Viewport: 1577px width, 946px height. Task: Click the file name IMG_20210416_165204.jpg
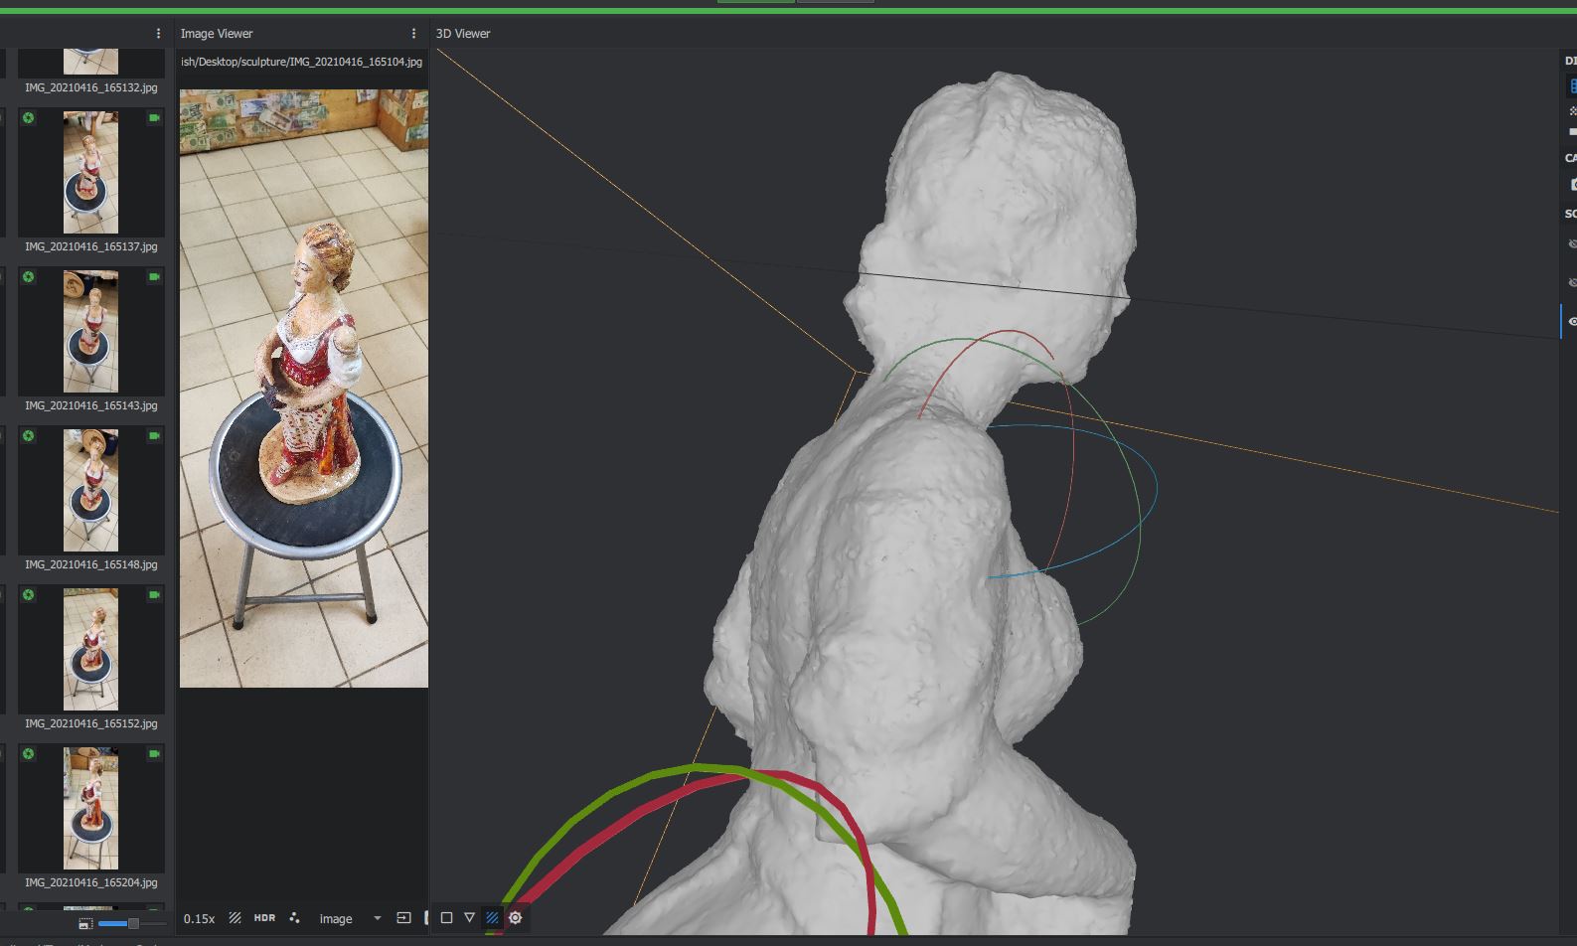tap(90, 882)
